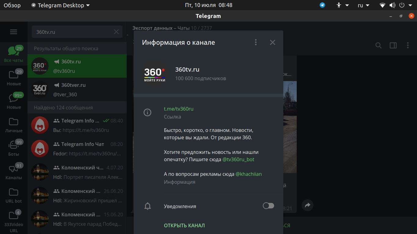Open channel info three-dot menu
Screen dimensions: 417x234
[x=256, y=42]
